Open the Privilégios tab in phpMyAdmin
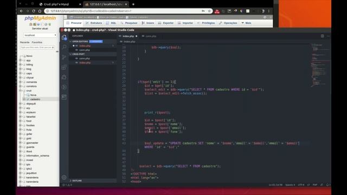This screenshot has height=195, width=347. coord(206,23)
